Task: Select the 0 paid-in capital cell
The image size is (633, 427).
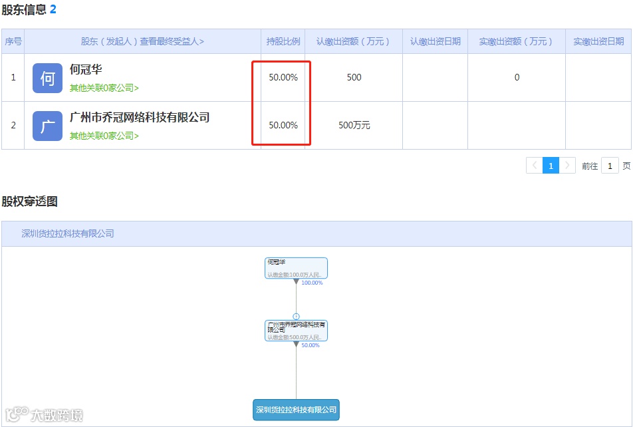Action: 517,77
